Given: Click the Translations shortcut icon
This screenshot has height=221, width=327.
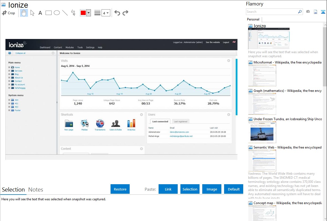Looking at the screenshot, I should tap(100, 124).
